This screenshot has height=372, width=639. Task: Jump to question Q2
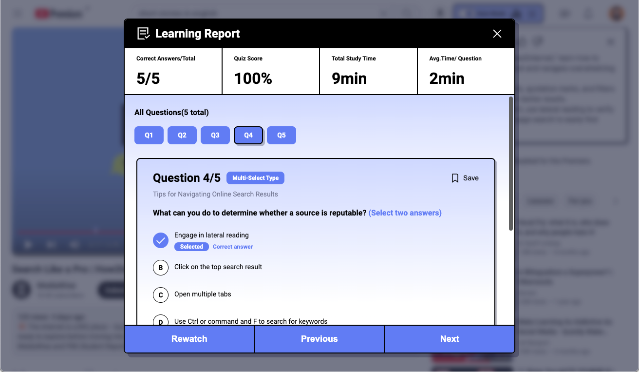pos(182,136)
